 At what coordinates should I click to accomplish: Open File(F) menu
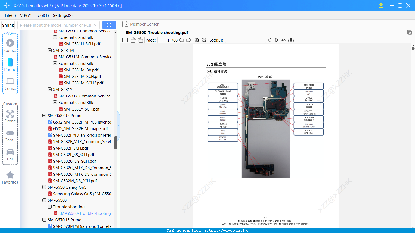pyautogui.click(x=10, y=15)
